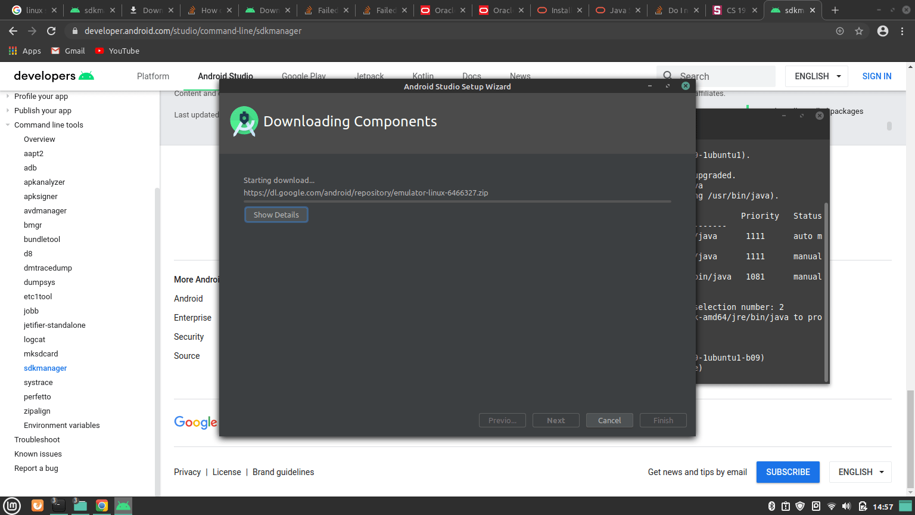Open the search icon in the site header

668,76
